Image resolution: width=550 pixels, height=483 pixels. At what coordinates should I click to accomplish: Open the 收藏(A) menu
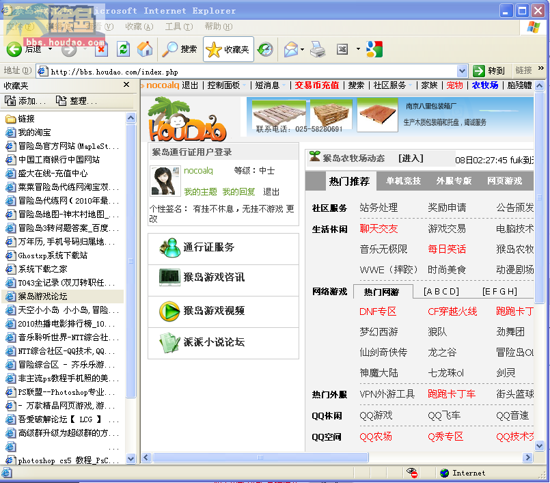click(139, 27)
